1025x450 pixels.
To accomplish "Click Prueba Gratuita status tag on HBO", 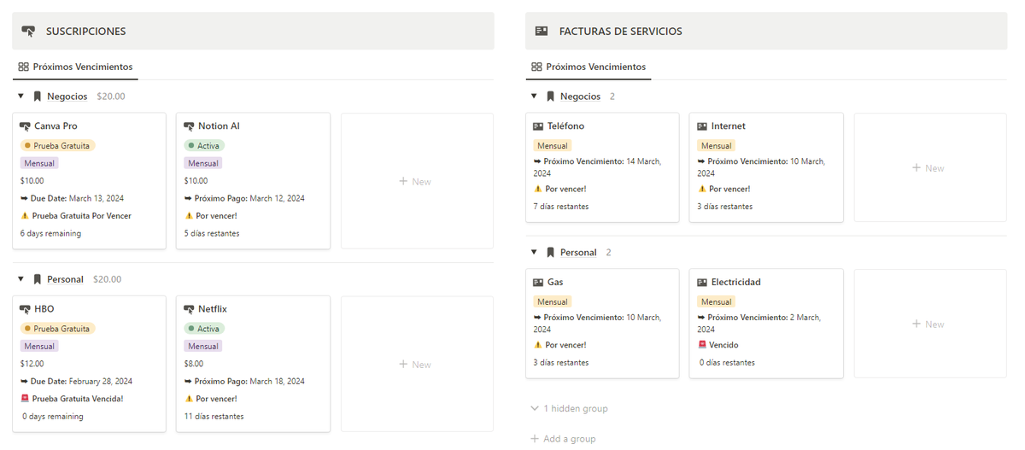I will tap(57, 329).
